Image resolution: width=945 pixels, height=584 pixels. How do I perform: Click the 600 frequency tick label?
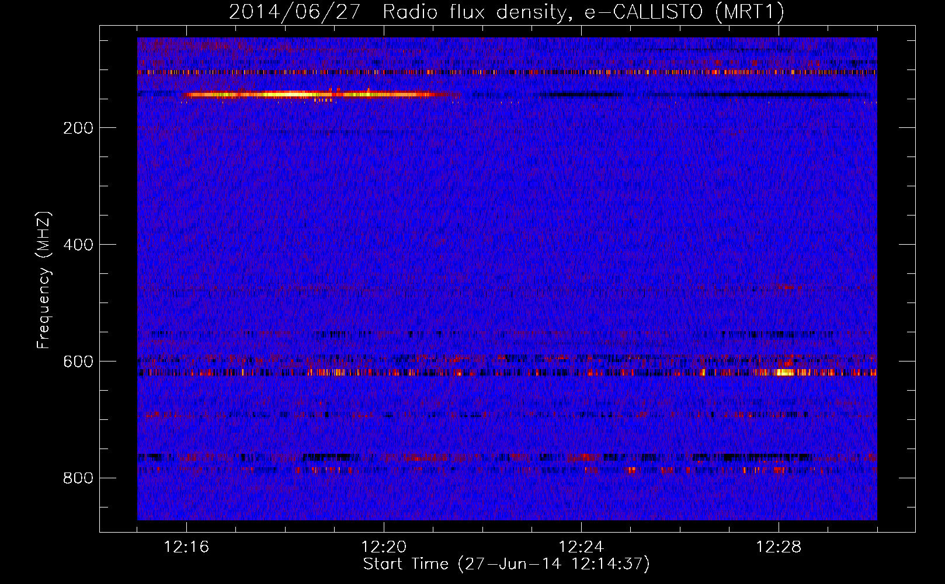click(78, 361)
